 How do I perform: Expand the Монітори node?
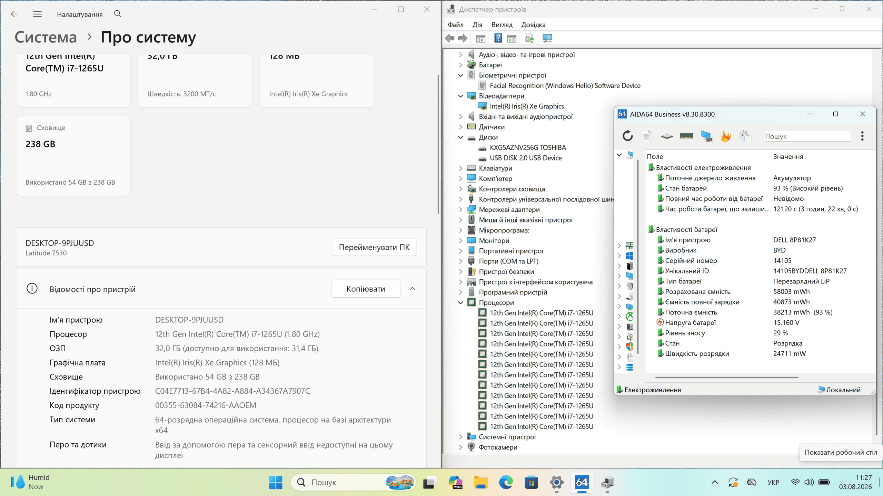click(x=460, y=240)
